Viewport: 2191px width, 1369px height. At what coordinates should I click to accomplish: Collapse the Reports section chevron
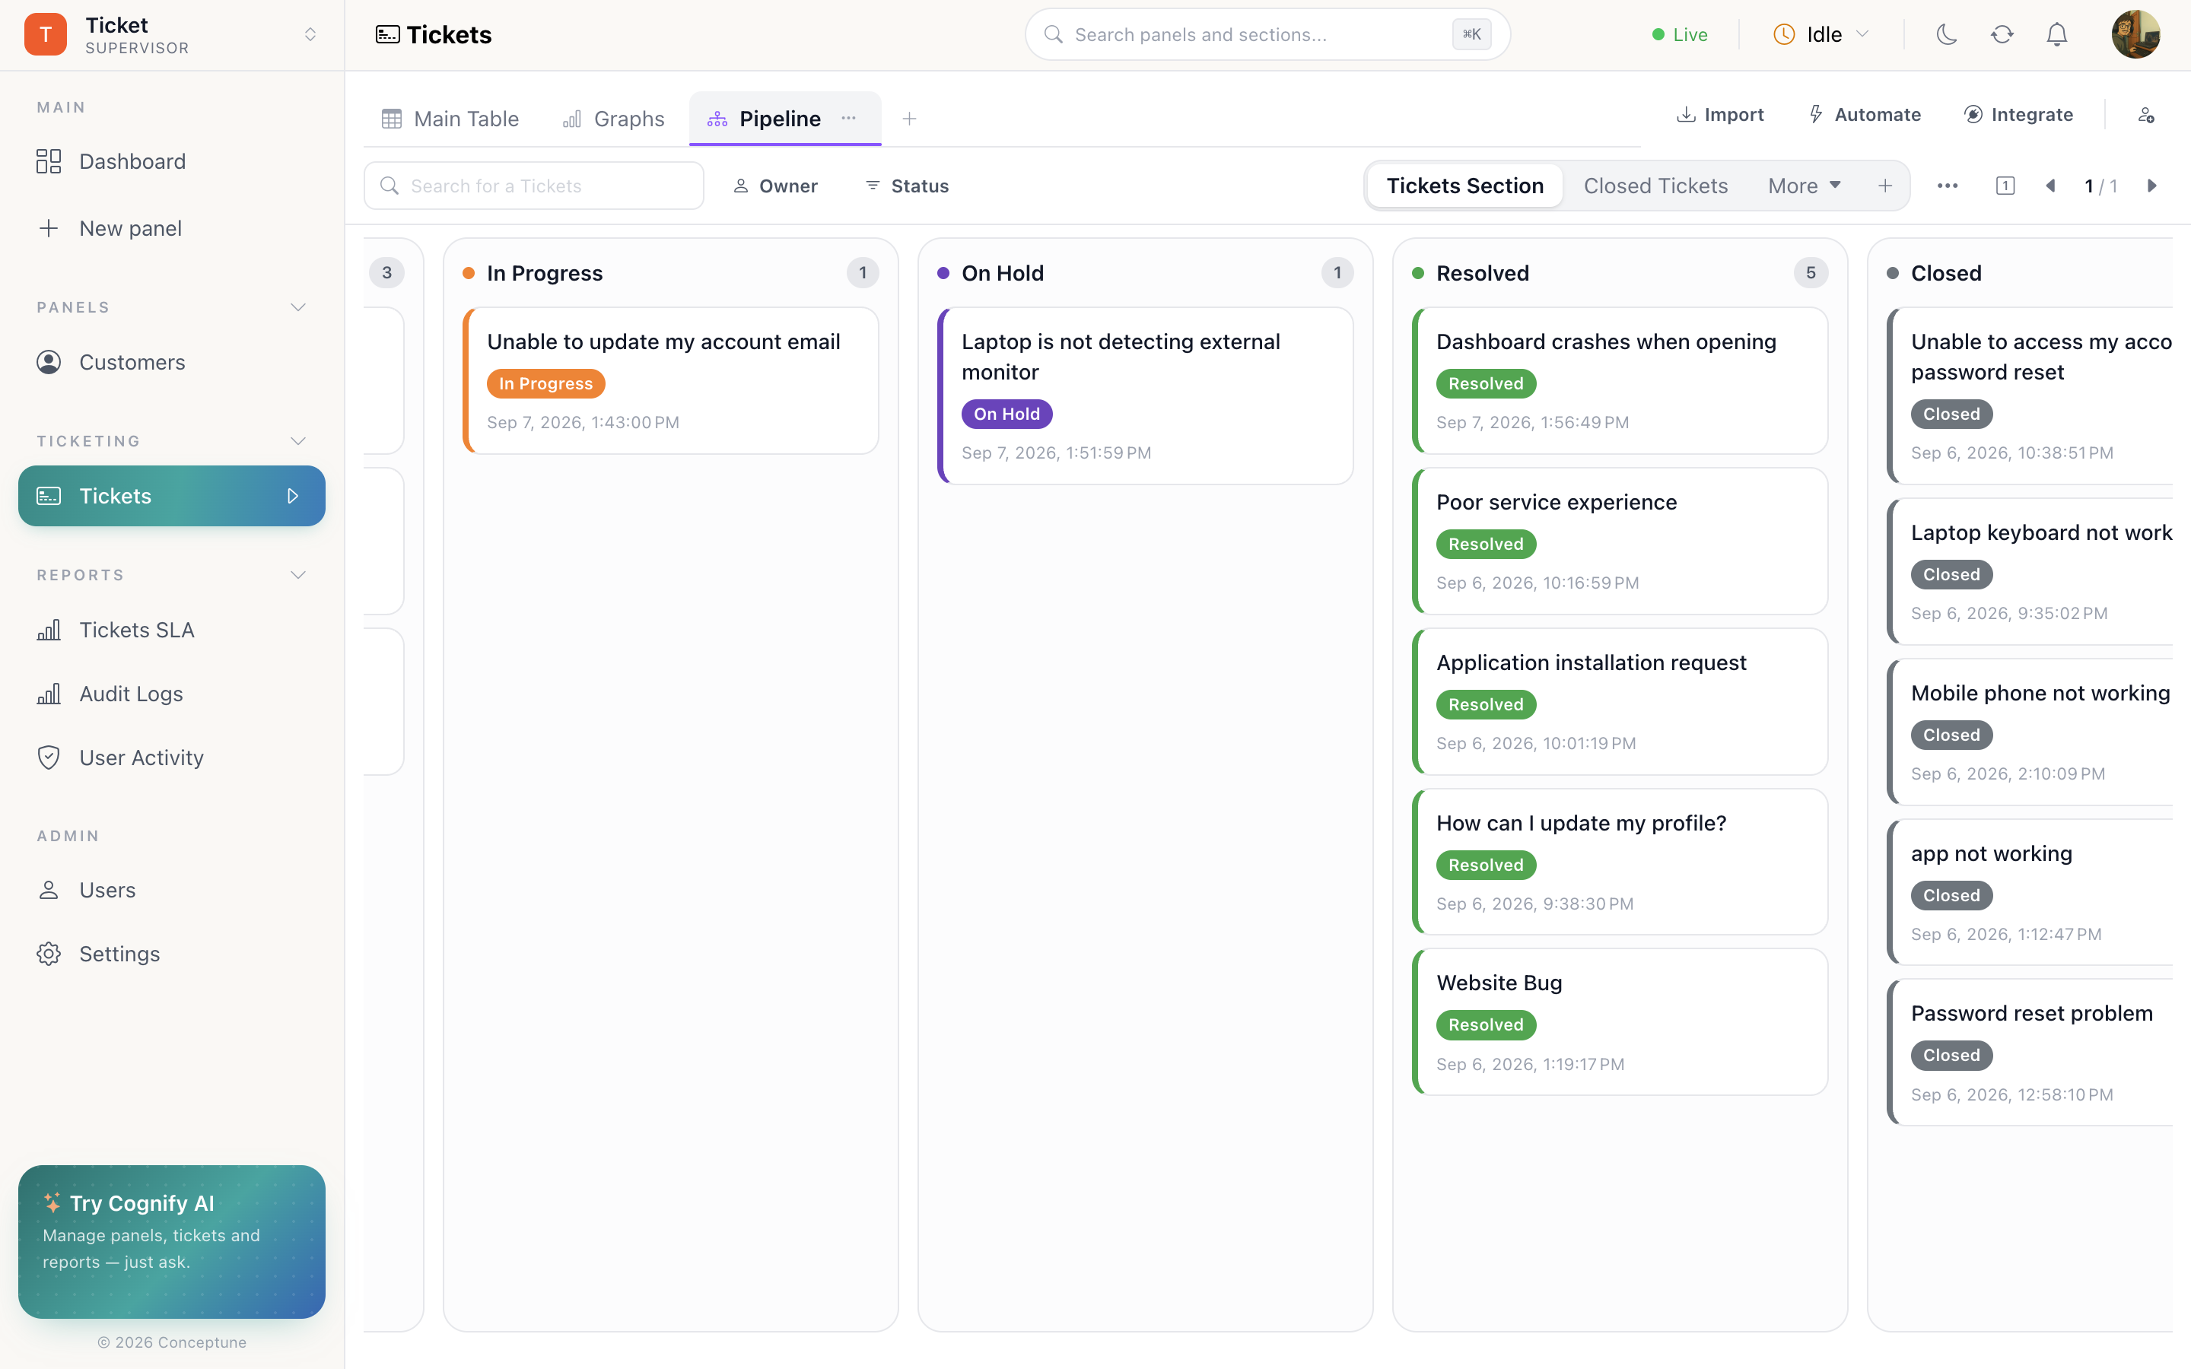click(298, 576)
